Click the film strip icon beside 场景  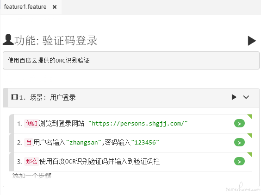[15, 97]
